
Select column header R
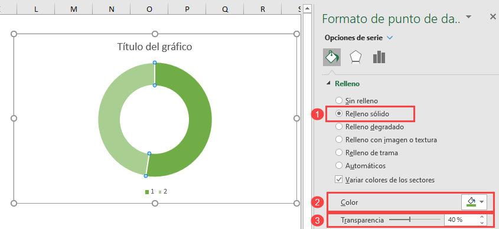point(263,9)
